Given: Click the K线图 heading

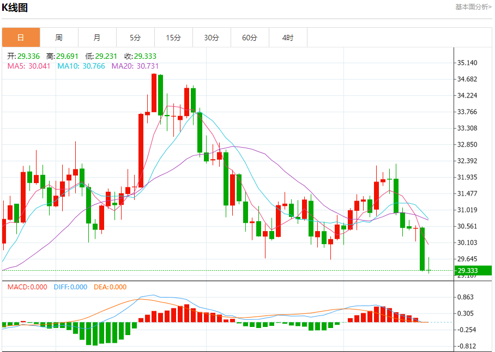Looking at the screenshot, I should point(15,8).
